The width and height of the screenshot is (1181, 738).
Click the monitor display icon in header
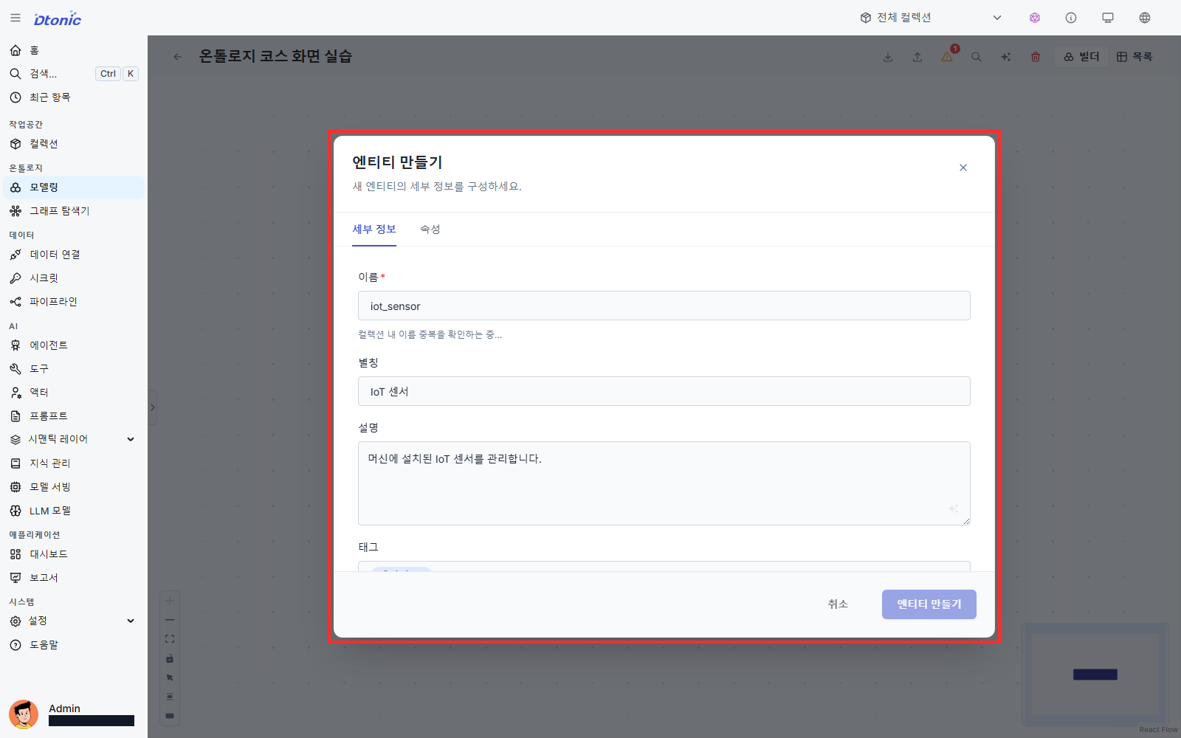(1108, 18)
